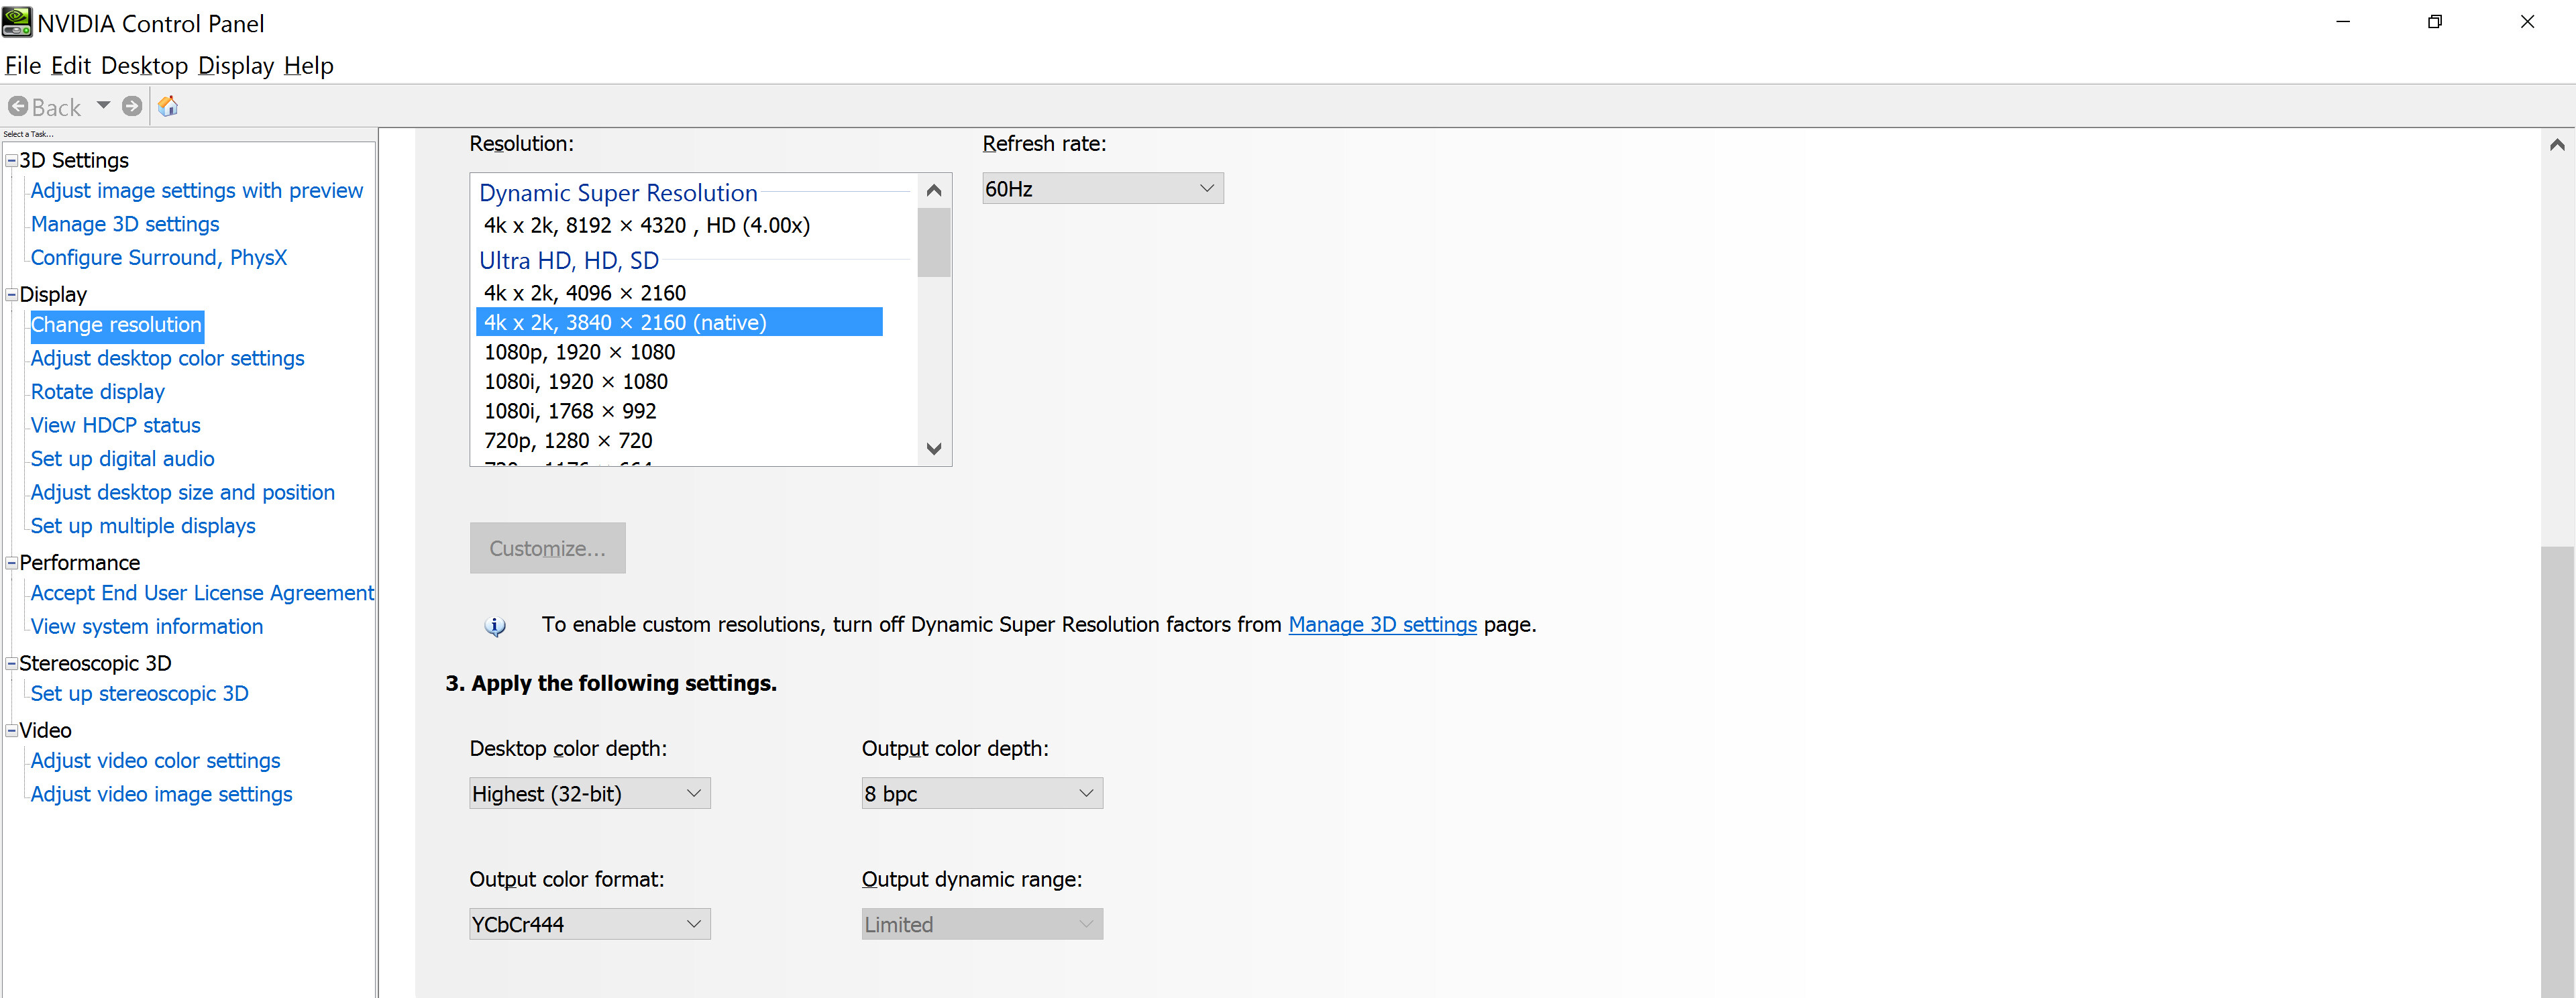Click the Forward navigation arrow icon
2576x998 pixels.
click(x=132, y=106)
